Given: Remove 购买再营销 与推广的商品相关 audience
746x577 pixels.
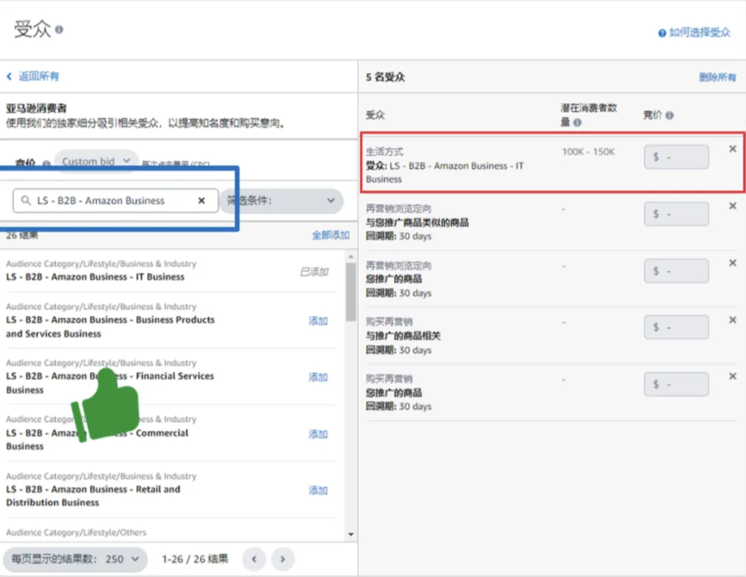Looking at the screenshot, I should (732, 320).
